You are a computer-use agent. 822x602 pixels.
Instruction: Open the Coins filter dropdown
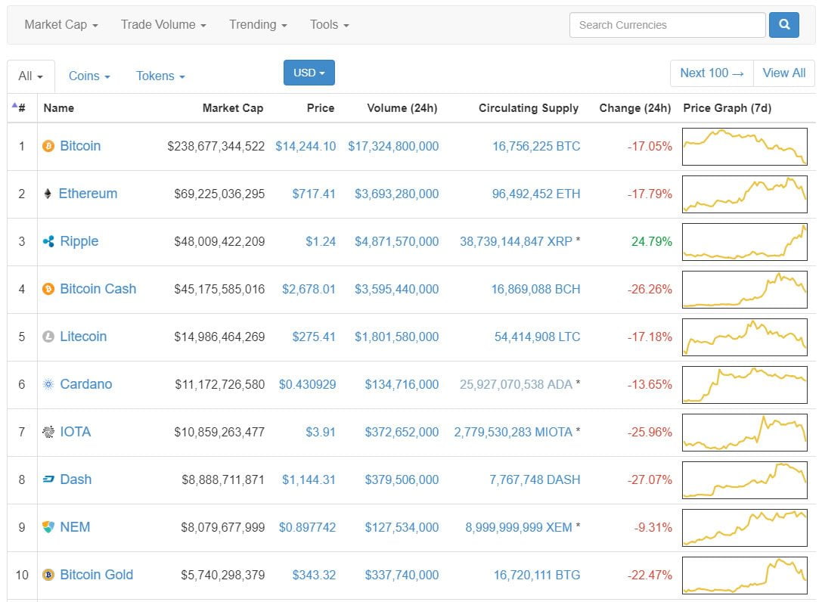[x=89, y=76]
